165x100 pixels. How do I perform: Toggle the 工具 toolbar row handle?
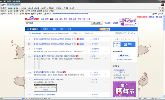tap(3, 11)
